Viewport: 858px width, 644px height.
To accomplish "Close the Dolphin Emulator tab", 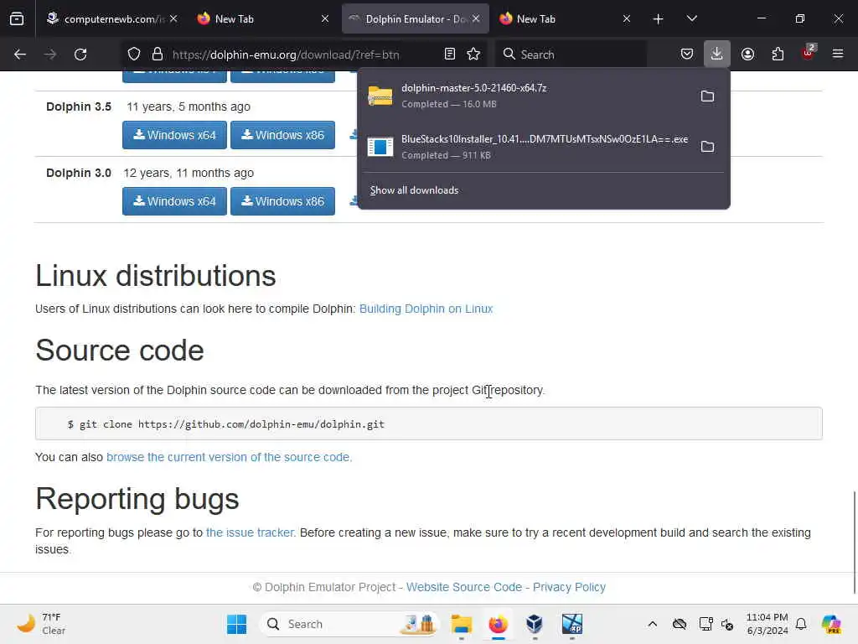I will (476, 18).
